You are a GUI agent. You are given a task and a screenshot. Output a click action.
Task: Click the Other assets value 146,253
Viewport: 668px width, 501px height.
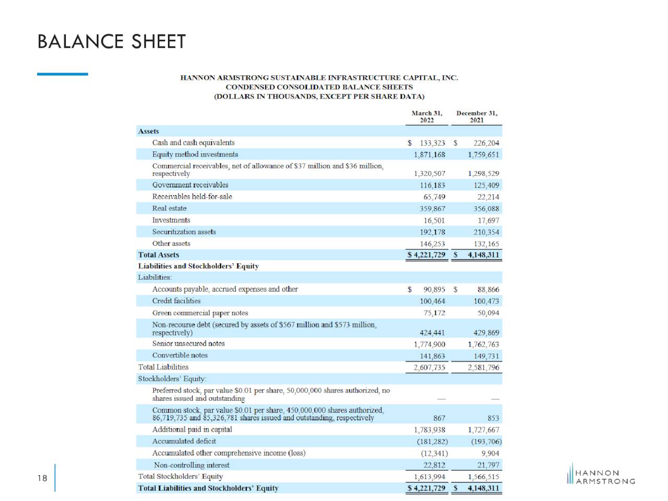coord(433,244)
